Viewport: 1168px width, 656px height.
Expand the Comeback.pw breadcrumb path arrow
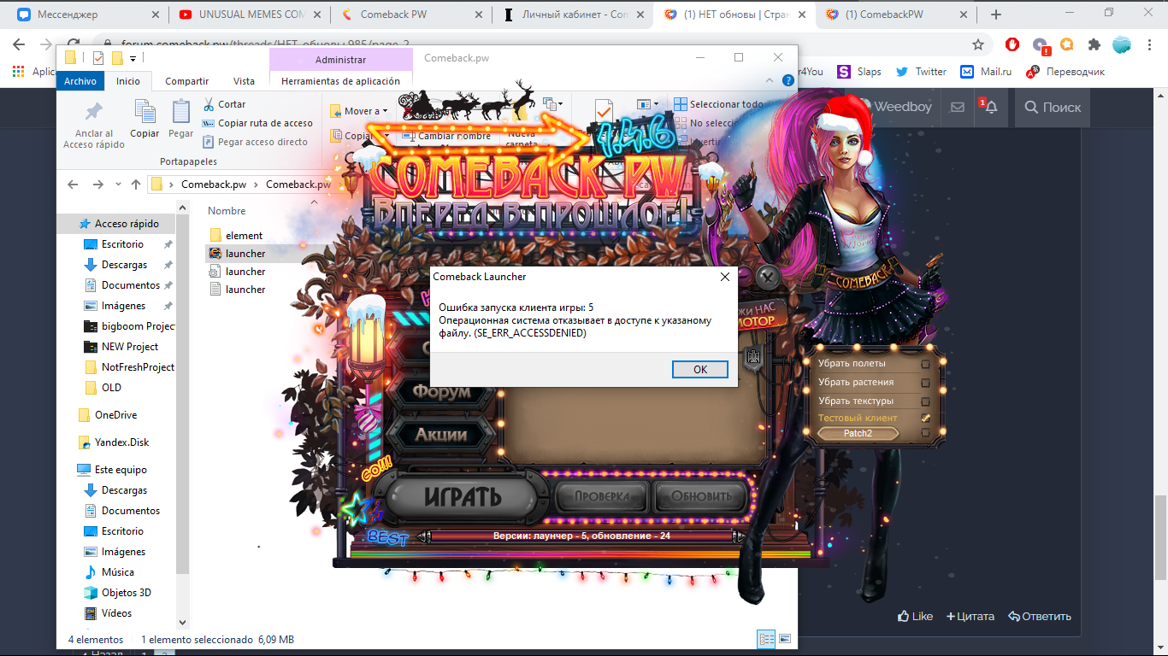click(256, 184)
